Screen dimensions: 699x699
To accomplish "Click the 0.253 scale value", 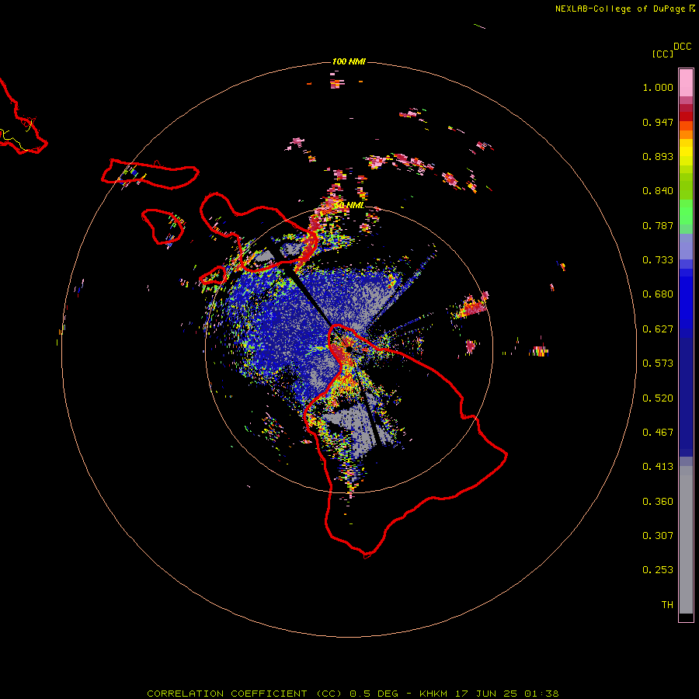I will 658,570.
